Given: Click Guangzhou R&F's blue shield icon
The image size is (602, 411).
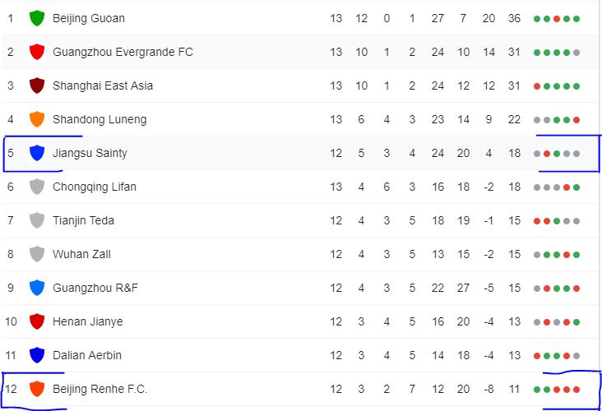Looking at the screenshot, I should (36, 288).
